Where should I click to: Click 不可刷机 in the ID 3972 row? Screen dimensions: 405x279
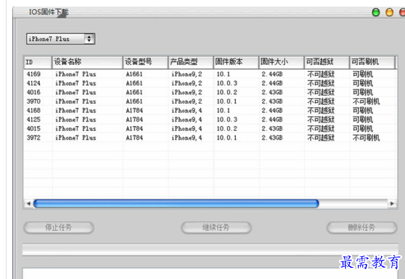366,138
